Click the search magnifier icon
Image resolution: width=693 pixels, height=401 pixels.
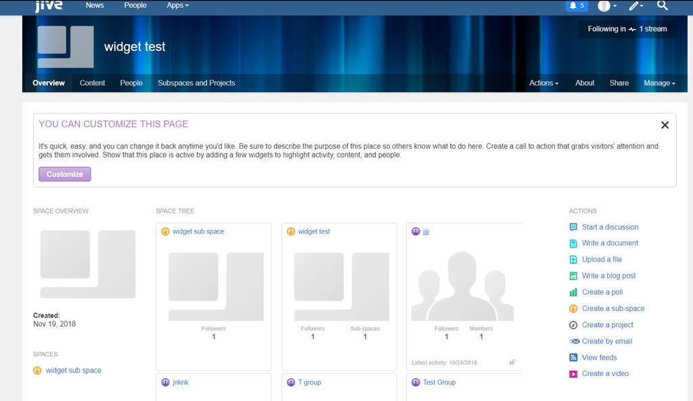[x=663, y=5]
